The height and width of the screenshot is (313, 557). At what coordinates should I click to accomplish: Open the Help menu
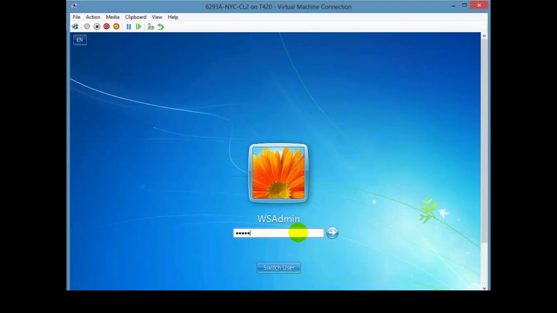173,17
